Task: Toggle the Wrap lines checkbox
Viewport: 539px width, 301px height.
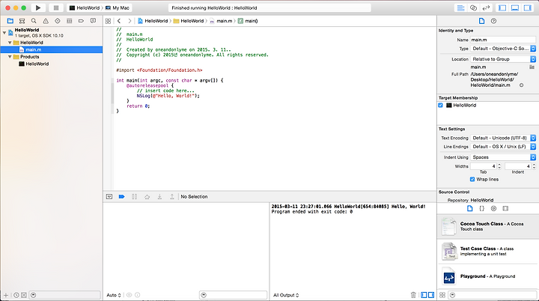Action: point(472,179)
